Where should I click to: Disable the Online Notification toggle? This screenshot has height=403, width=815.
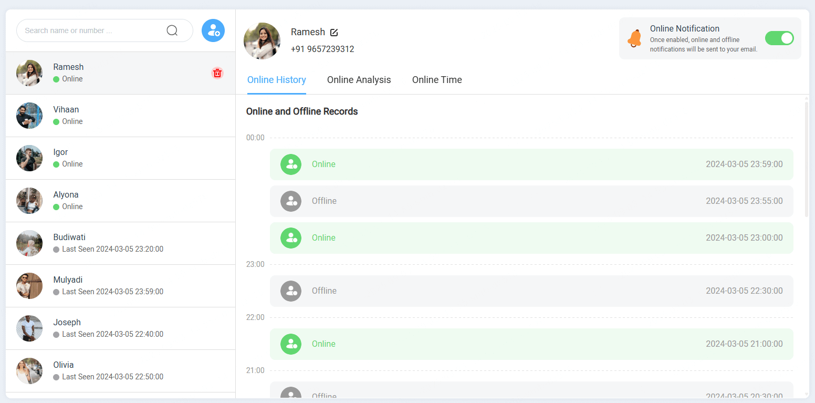[779, 38]
